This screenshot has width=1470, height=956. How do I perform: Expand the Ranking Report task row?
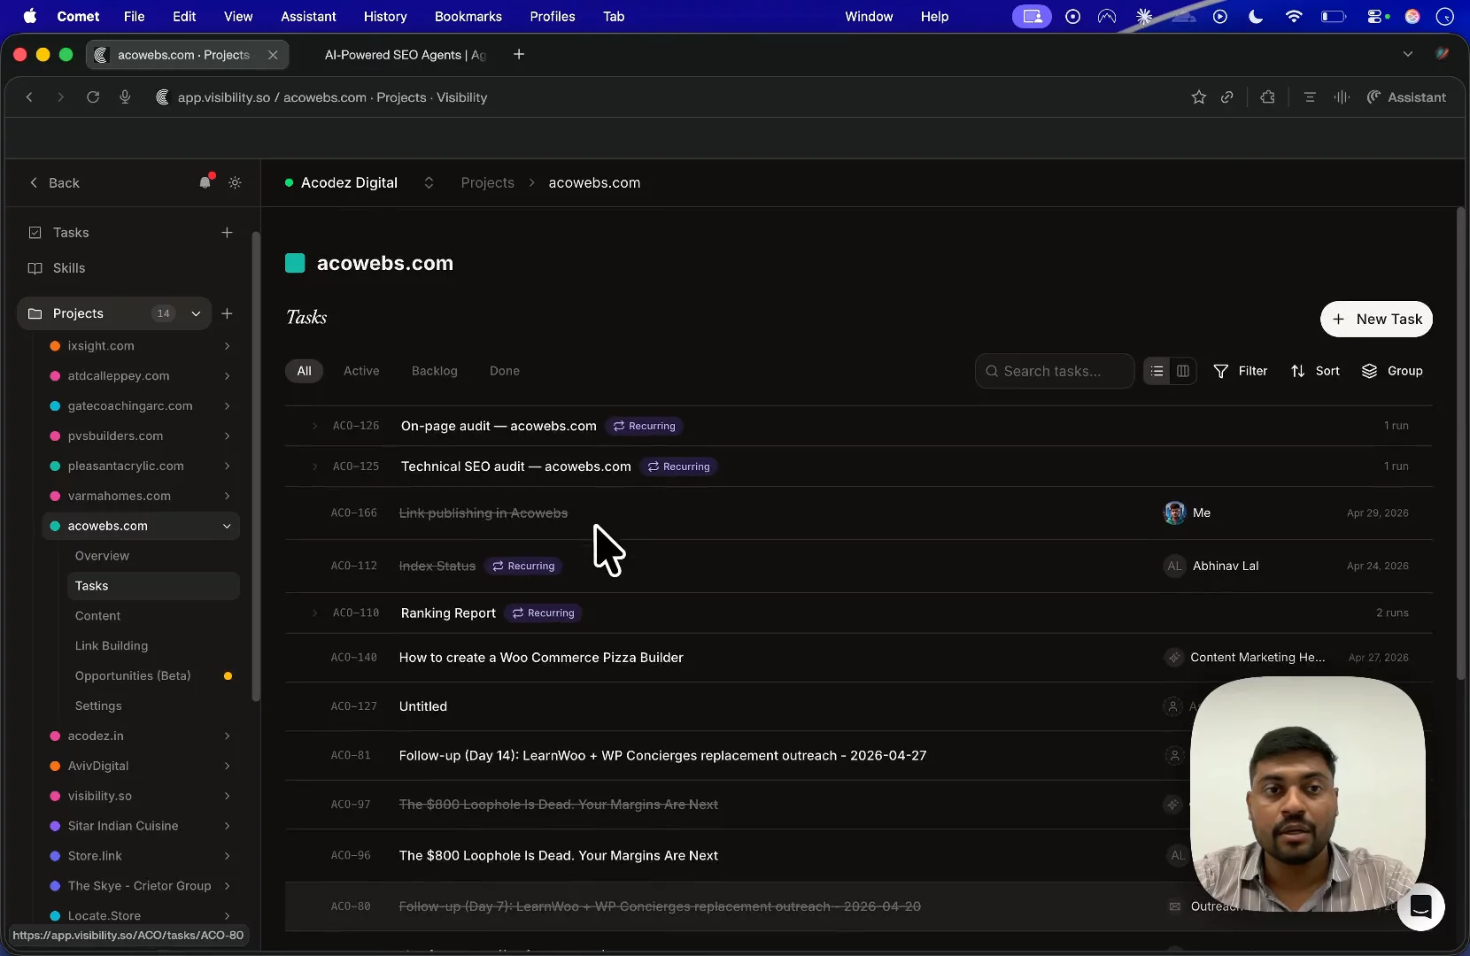(314, 613)
